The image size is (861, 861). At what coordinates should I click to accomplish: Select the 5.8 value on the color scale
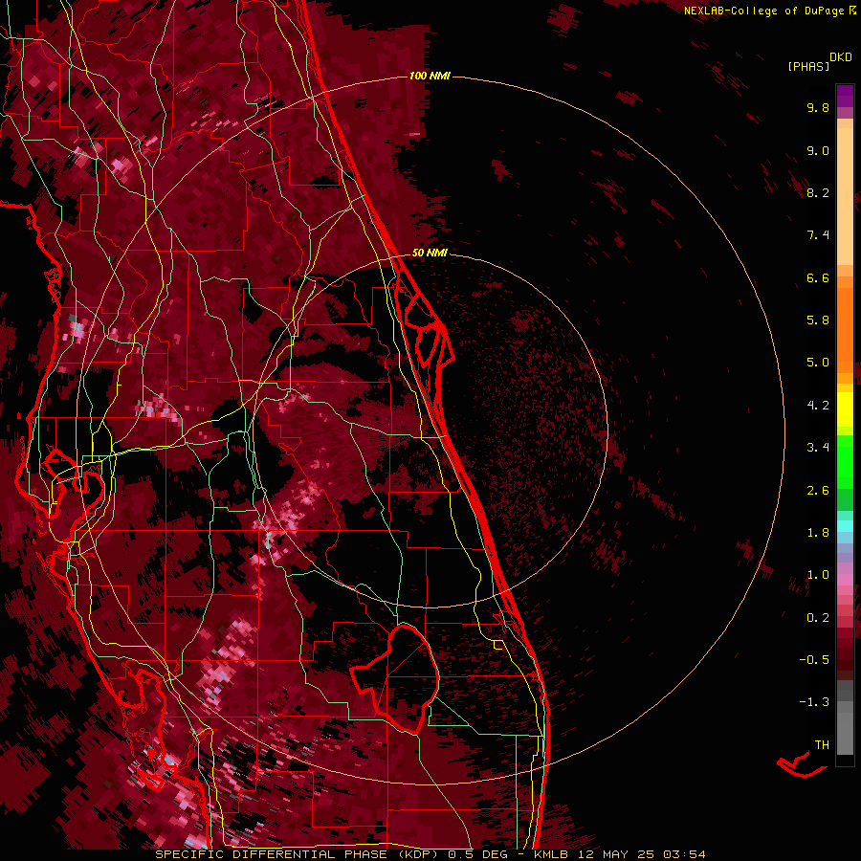tap(818, 320)
